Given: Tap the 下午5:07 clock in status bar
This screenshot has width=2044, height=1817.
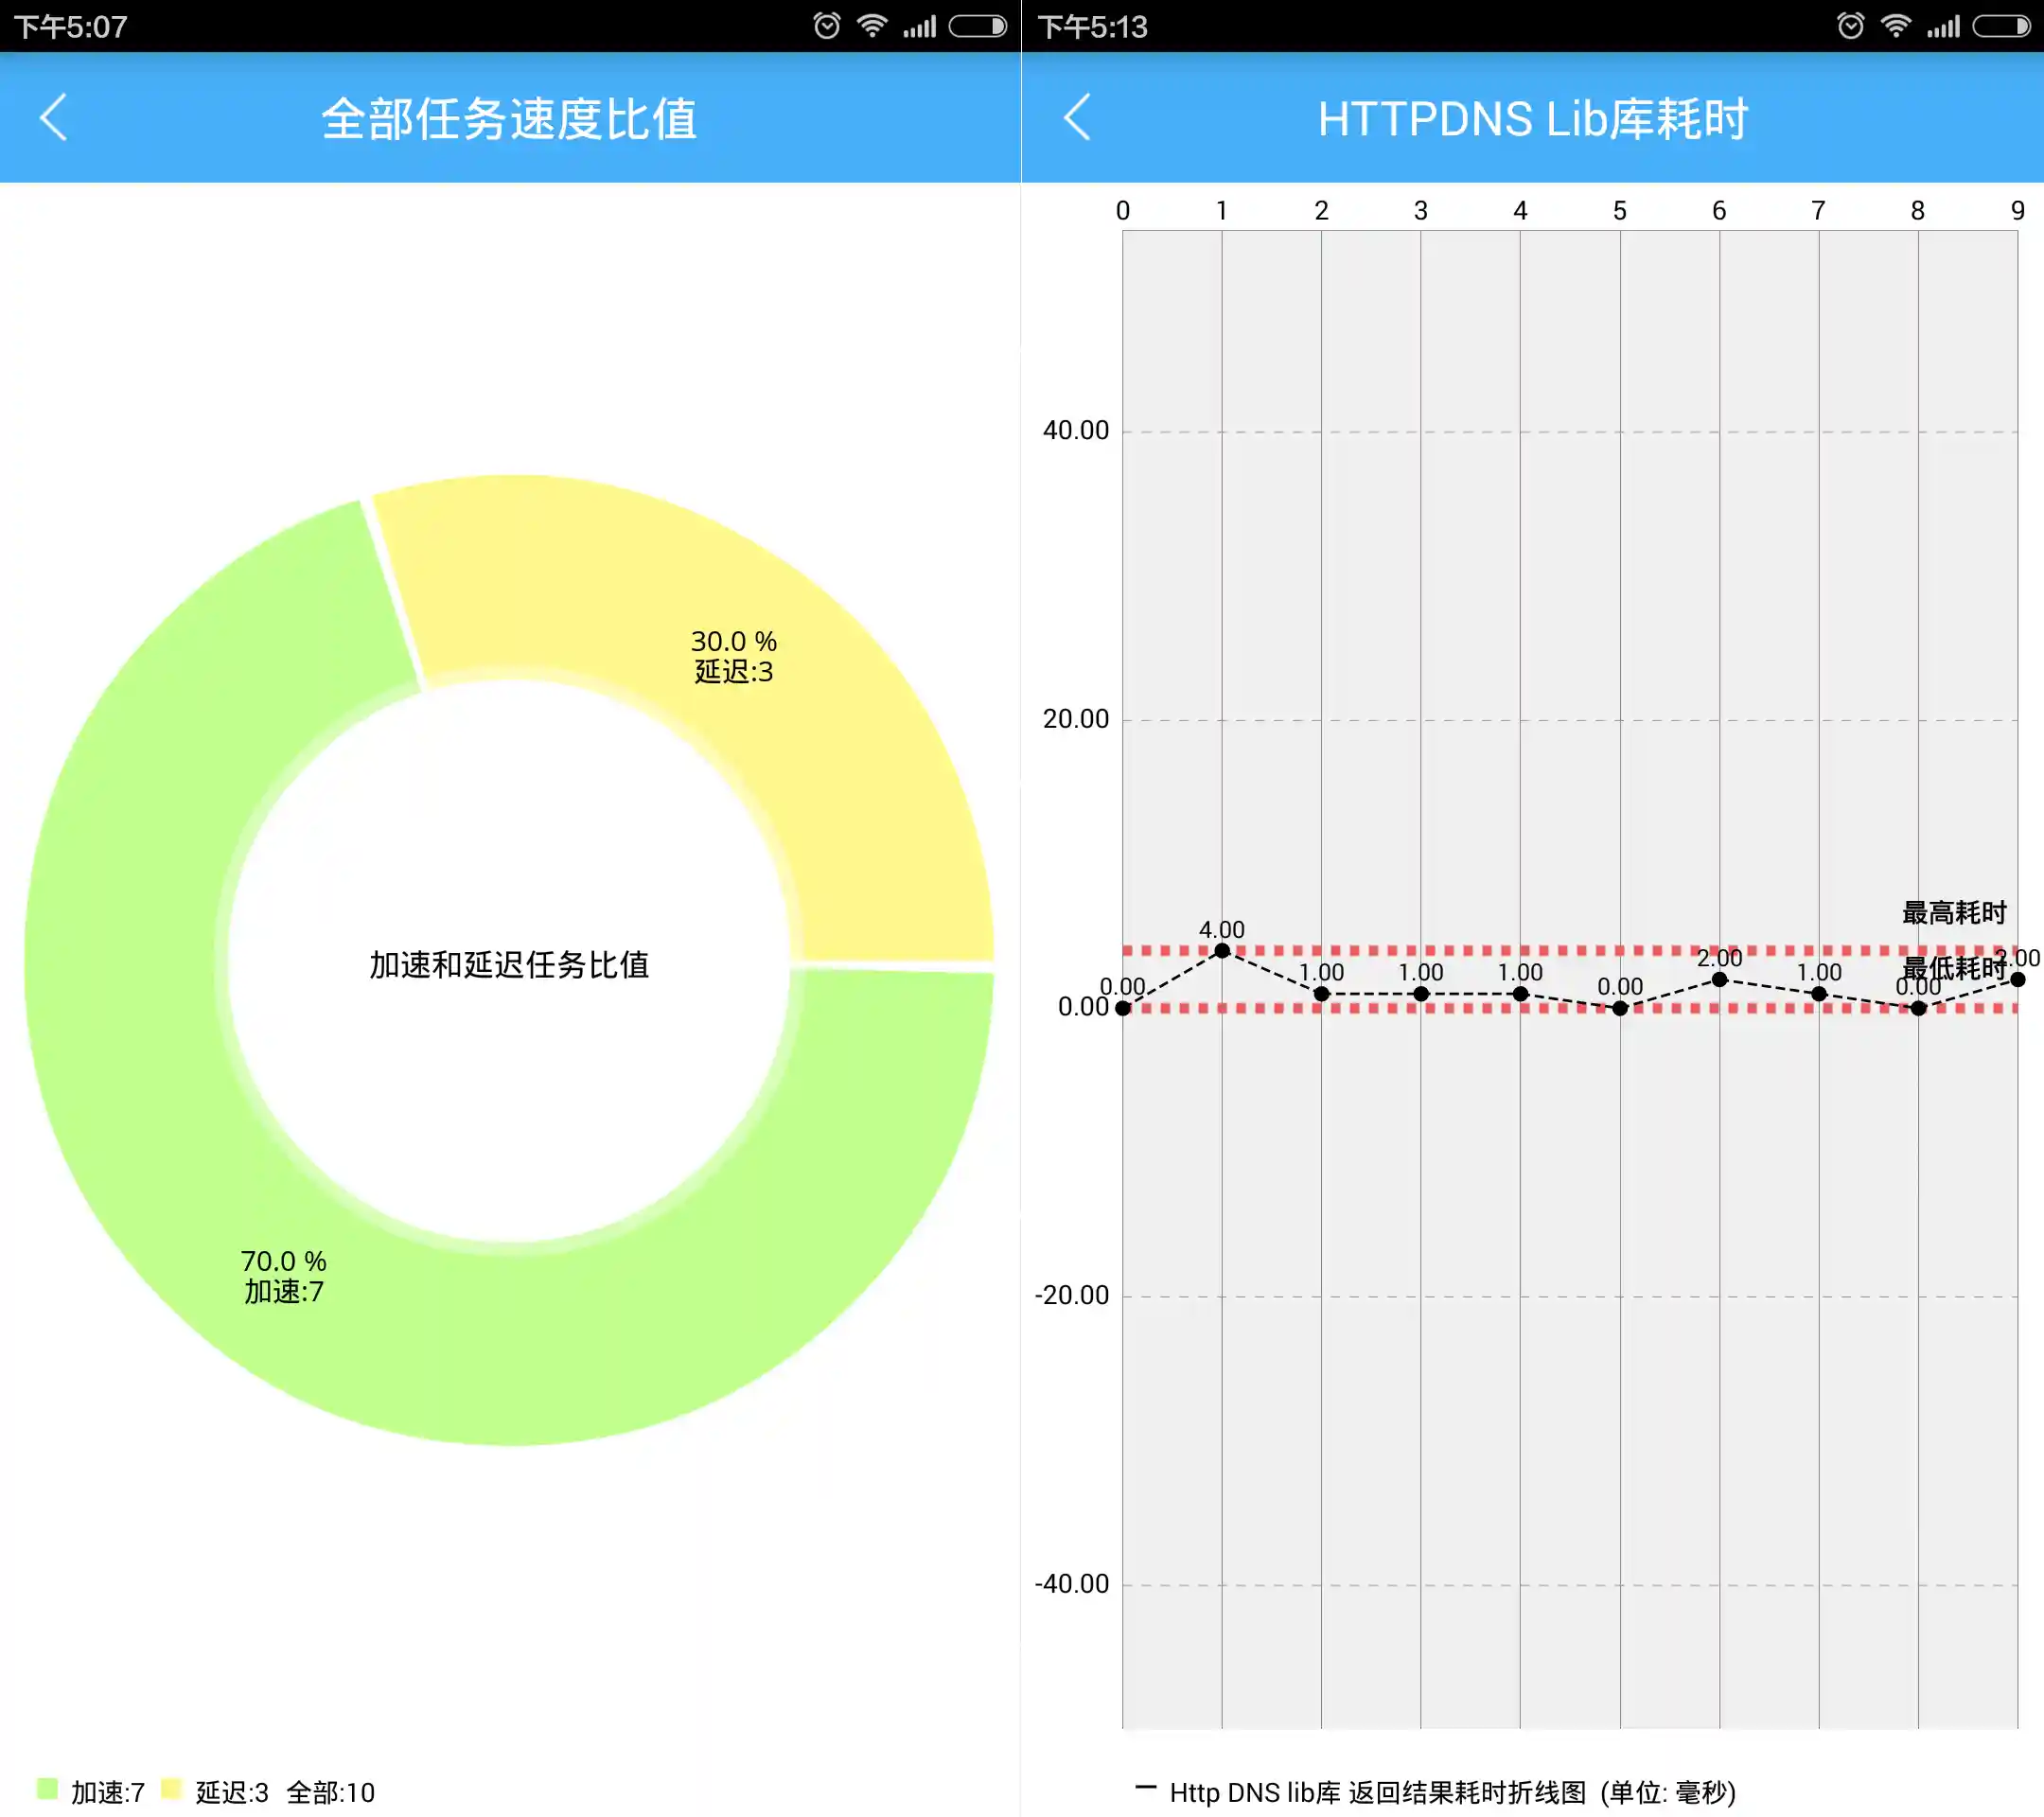Looking at the screenshot, I should [x=70, y=27].
